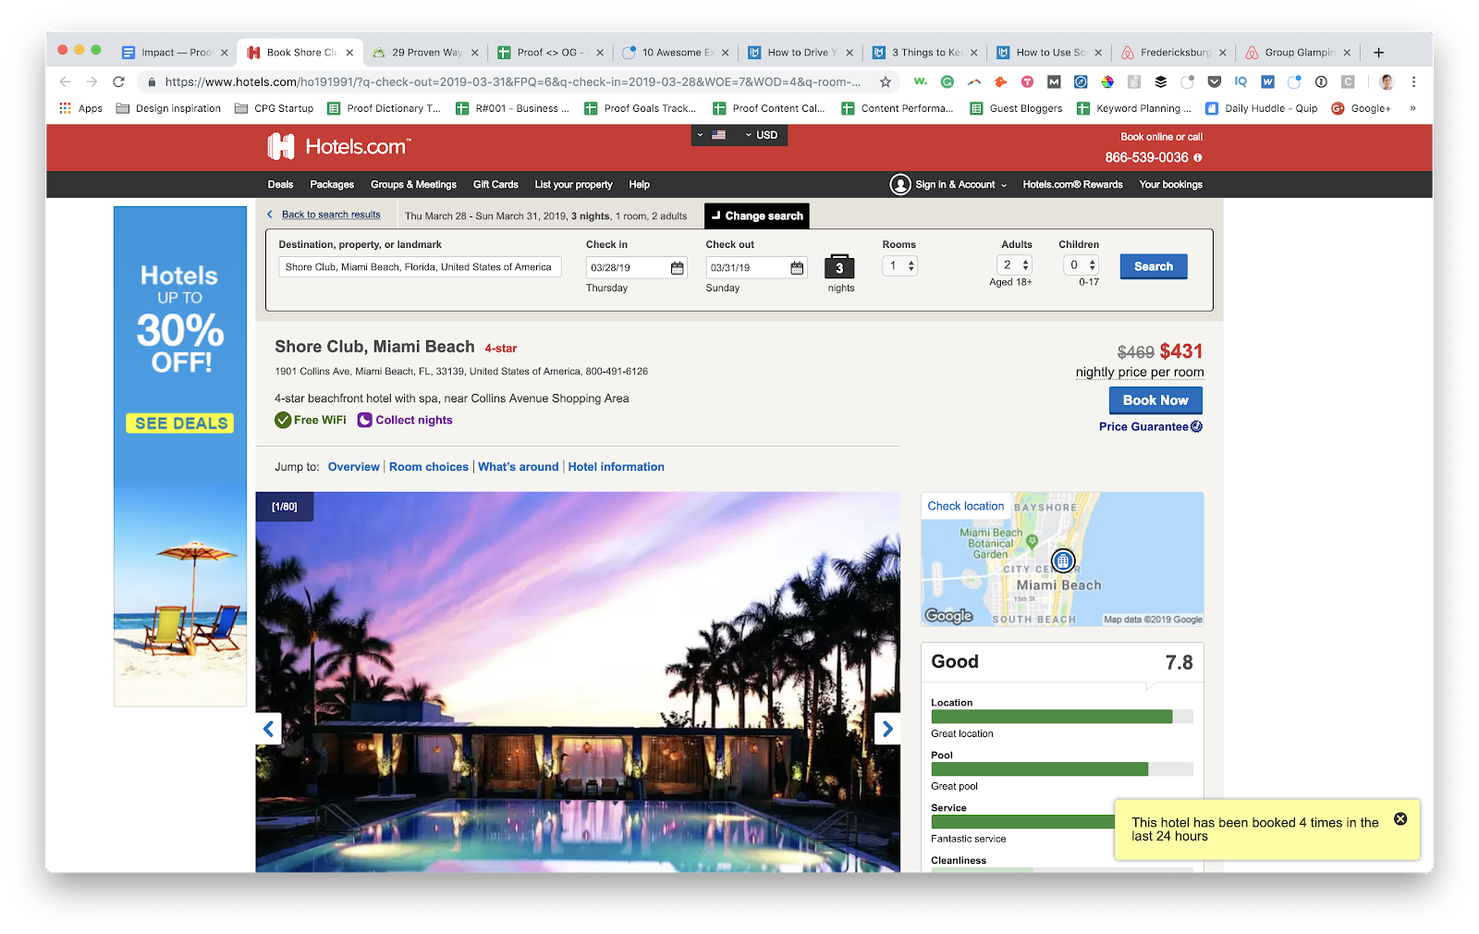Click the browser forward arrow

point(92,81)
